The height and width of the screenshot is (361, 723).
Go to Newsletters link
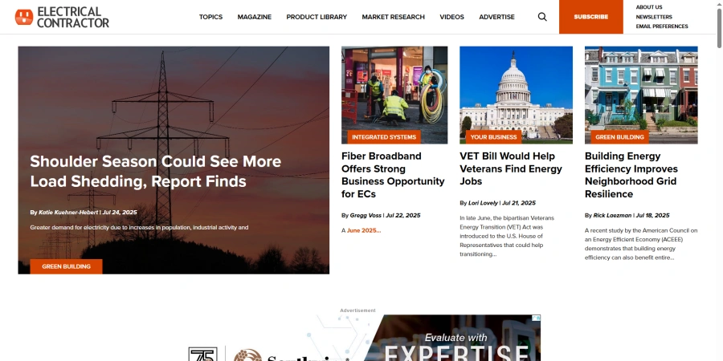(x=654, y=17)
